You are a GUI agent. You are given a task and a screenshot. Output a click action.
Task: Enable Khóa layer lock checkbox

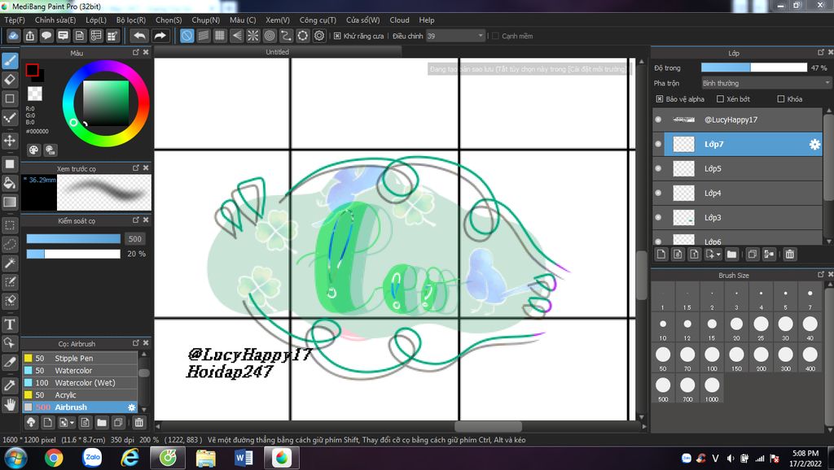(781, 98)
